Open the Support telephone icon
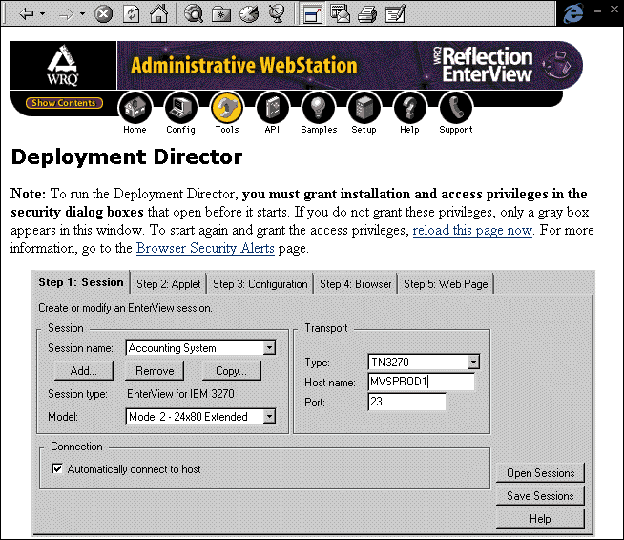The height and width of the screenshot is (540, 624). [456, 108]
